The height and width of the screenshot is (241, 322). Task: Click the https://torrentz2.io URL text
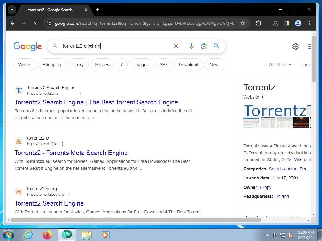42,144
